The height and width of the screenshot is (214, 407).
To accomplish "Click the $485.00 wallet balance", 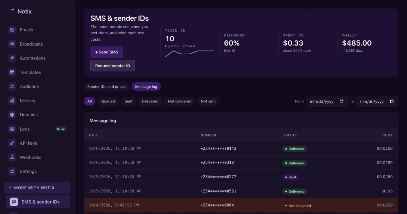I will [x=357, y=43].
